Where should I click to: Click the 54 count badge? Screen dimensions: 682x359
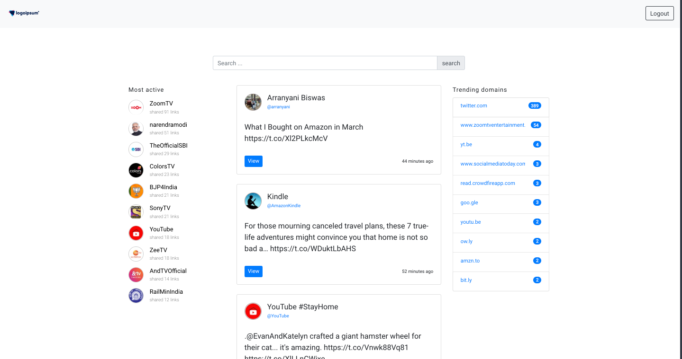click(x=536, y=125)
